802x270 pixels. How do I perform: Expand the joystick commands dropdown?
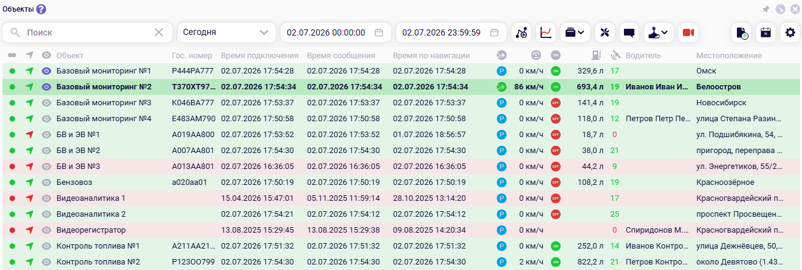[x=658, y=32]
